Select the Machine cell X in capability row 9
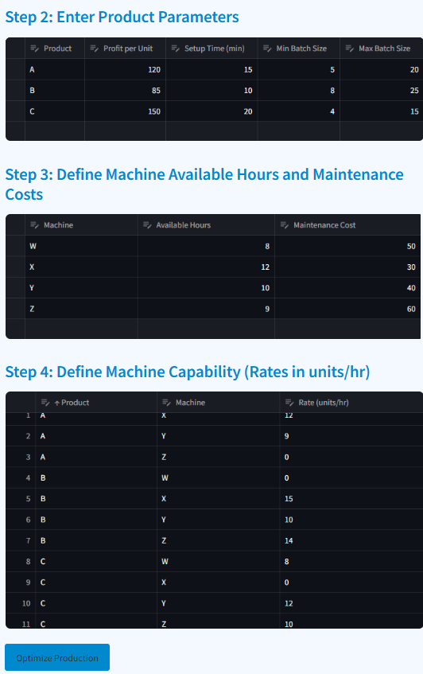423x674 pixels. coord(218,582)
